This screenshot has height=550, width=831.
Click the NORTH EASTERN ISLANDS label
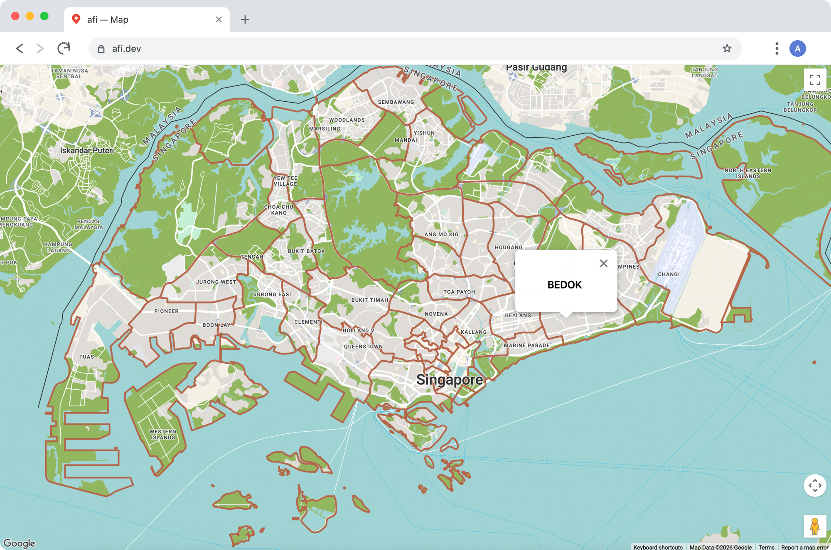(x=748, y=174)
